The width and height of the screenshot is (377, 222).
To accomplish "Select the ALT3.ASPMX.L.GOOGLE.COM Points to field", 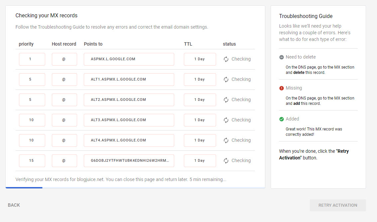I will pos(129,120).
